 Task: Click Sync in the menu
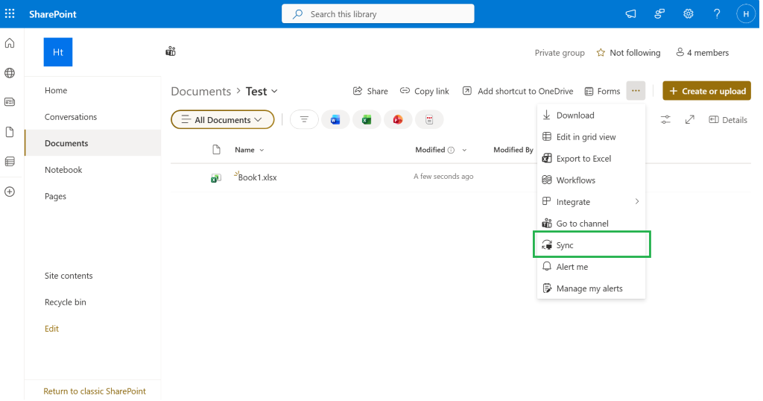tap(591, 244)
